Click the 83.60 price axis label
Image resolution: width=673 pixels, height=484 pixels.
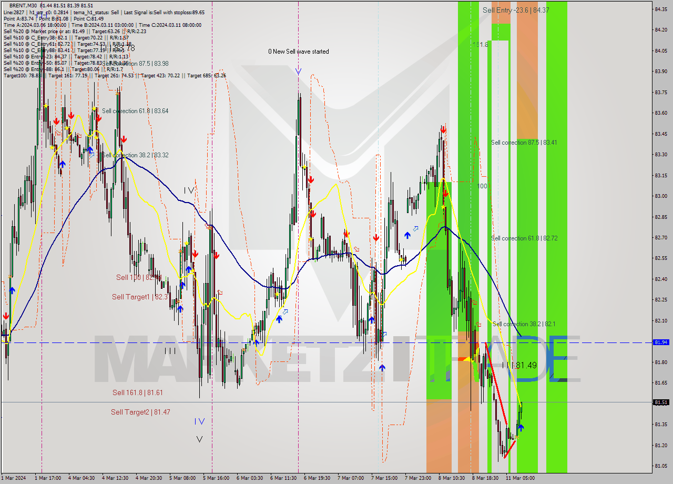click(661, 113)
